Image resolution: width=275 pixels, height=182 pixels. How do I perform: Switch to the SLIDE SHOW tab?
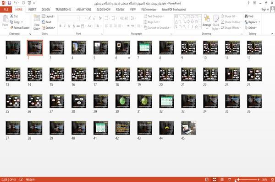coord(104,10)
